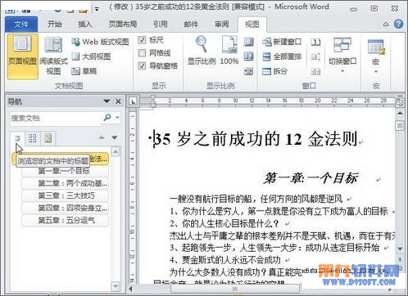Viewport: 408px width, 296px height.
Task: Select Web Layout view
Action: [x=100, y=42]
